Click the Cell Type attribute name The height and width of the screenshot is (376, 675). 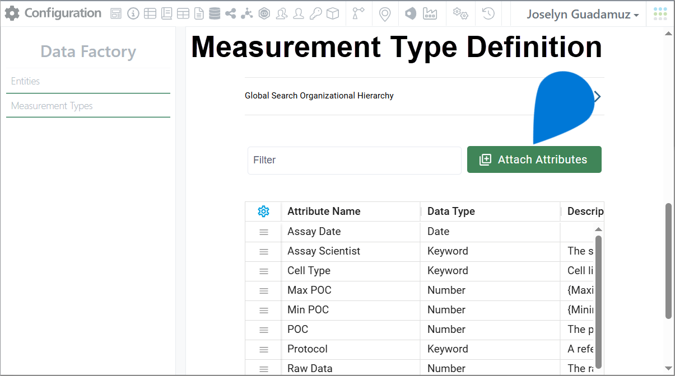point(309,271)
